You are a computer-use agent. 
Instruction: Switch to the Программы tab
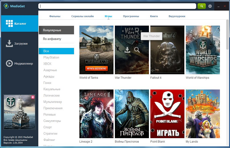(x=131, y=16)
